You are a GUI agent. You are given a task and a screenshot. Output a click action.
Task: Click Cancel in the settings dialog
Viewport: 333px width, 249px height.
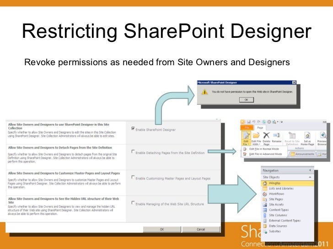pos(201,229)
